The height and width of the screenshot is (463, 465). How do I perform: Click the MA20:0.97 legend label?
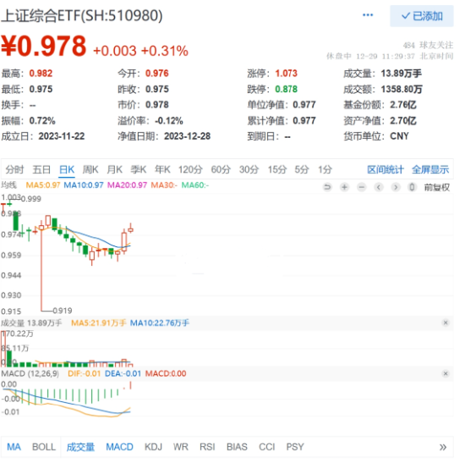click(127, 185)
